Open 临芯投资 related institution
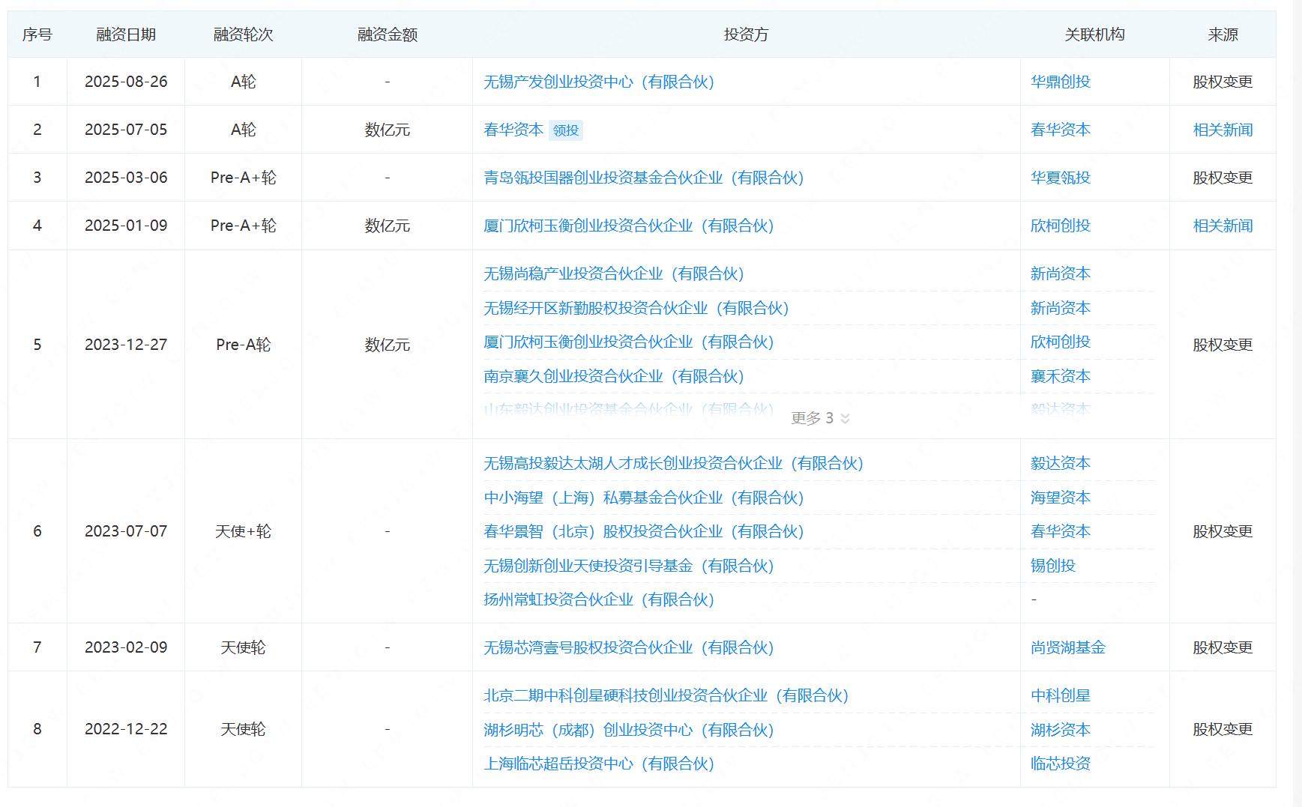The height and width of the screenshot is (807, 1302). [x=1060, y=764]
